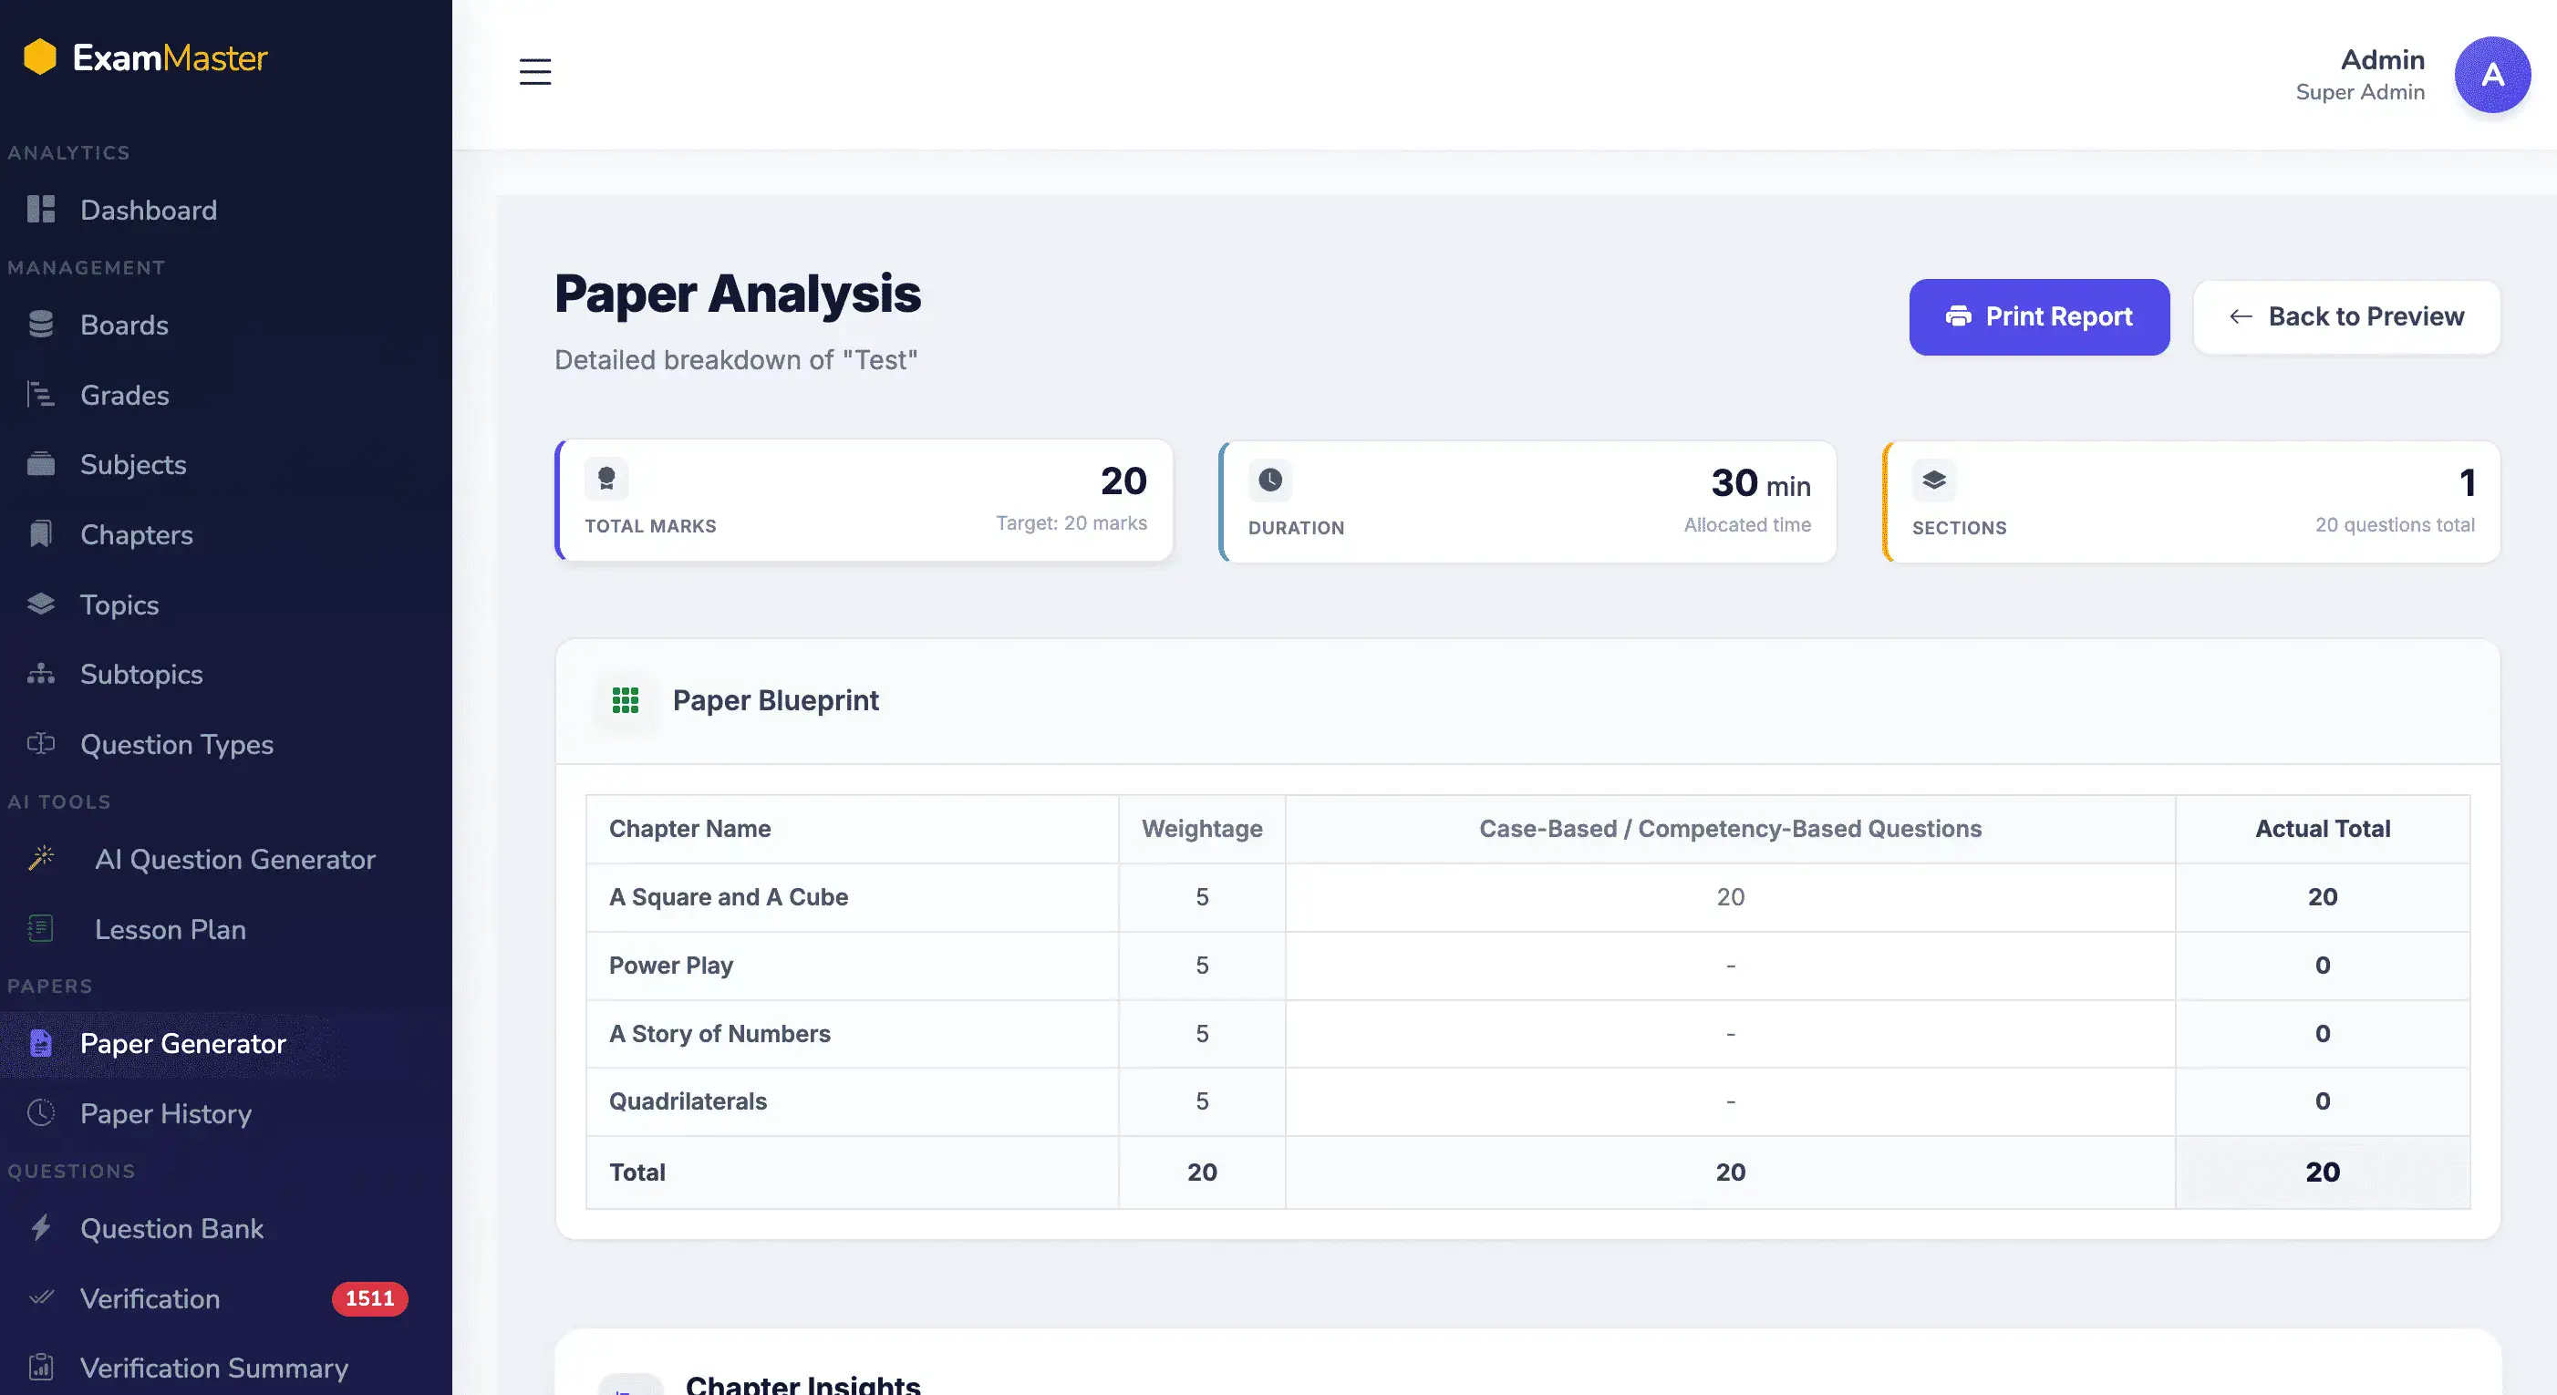
Task: Select the A Square and A Cube row
Action: click(1527, 897)
